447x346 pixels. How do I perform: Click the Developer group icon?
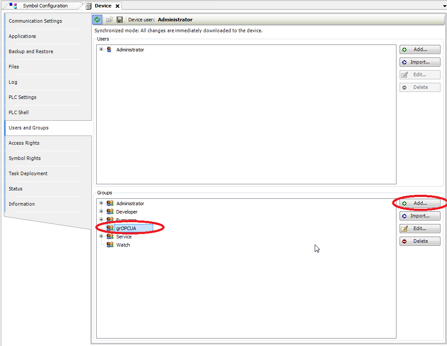[x=110, y=212]
